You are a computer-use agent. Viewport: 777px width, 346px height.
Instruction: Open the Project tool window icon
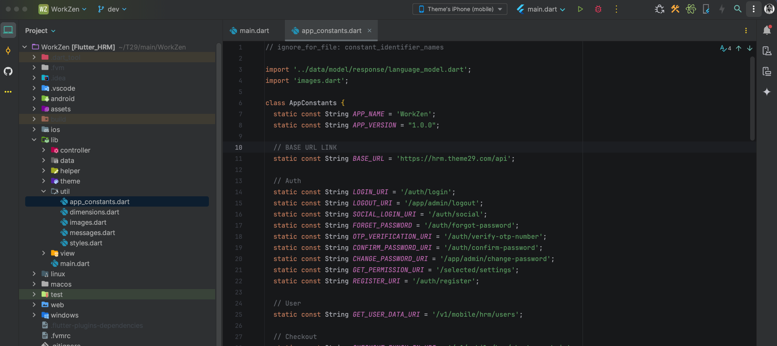pos(8,30)
